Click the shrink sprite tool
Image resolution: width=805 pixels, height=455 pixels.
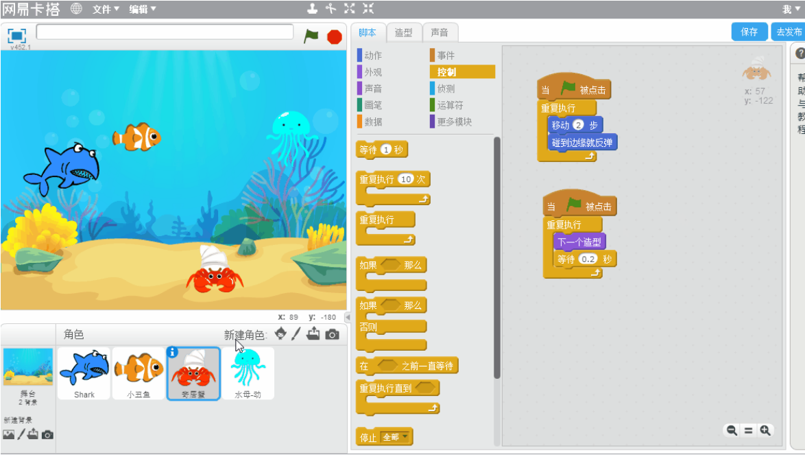coord(368,9)
